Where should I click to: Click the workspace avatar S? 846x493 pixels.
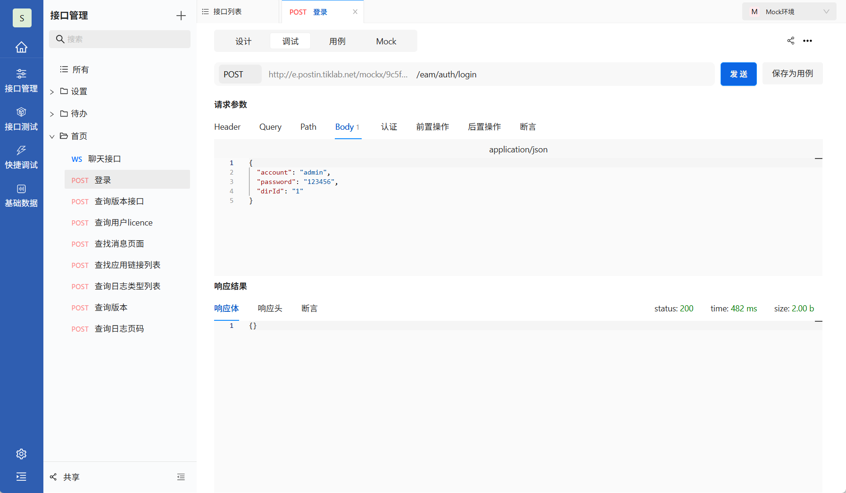[x=22, y=18]
